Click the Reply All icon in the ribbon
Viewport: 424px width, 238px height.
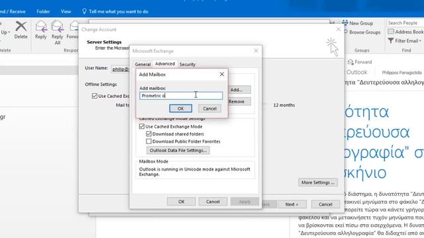57,26
